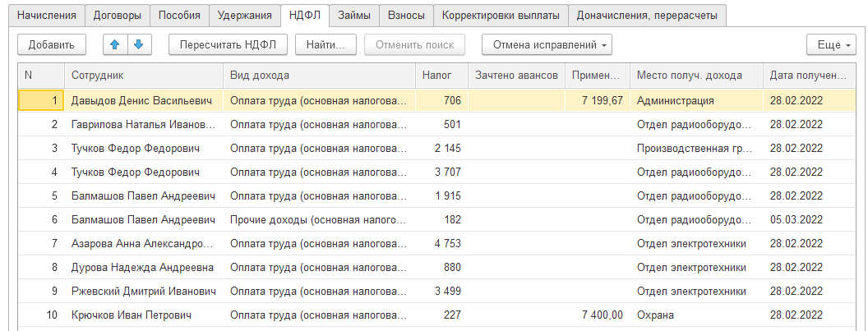
Task: Select the Доначисления, перерасчеты tab
Action: coord(647,15)
